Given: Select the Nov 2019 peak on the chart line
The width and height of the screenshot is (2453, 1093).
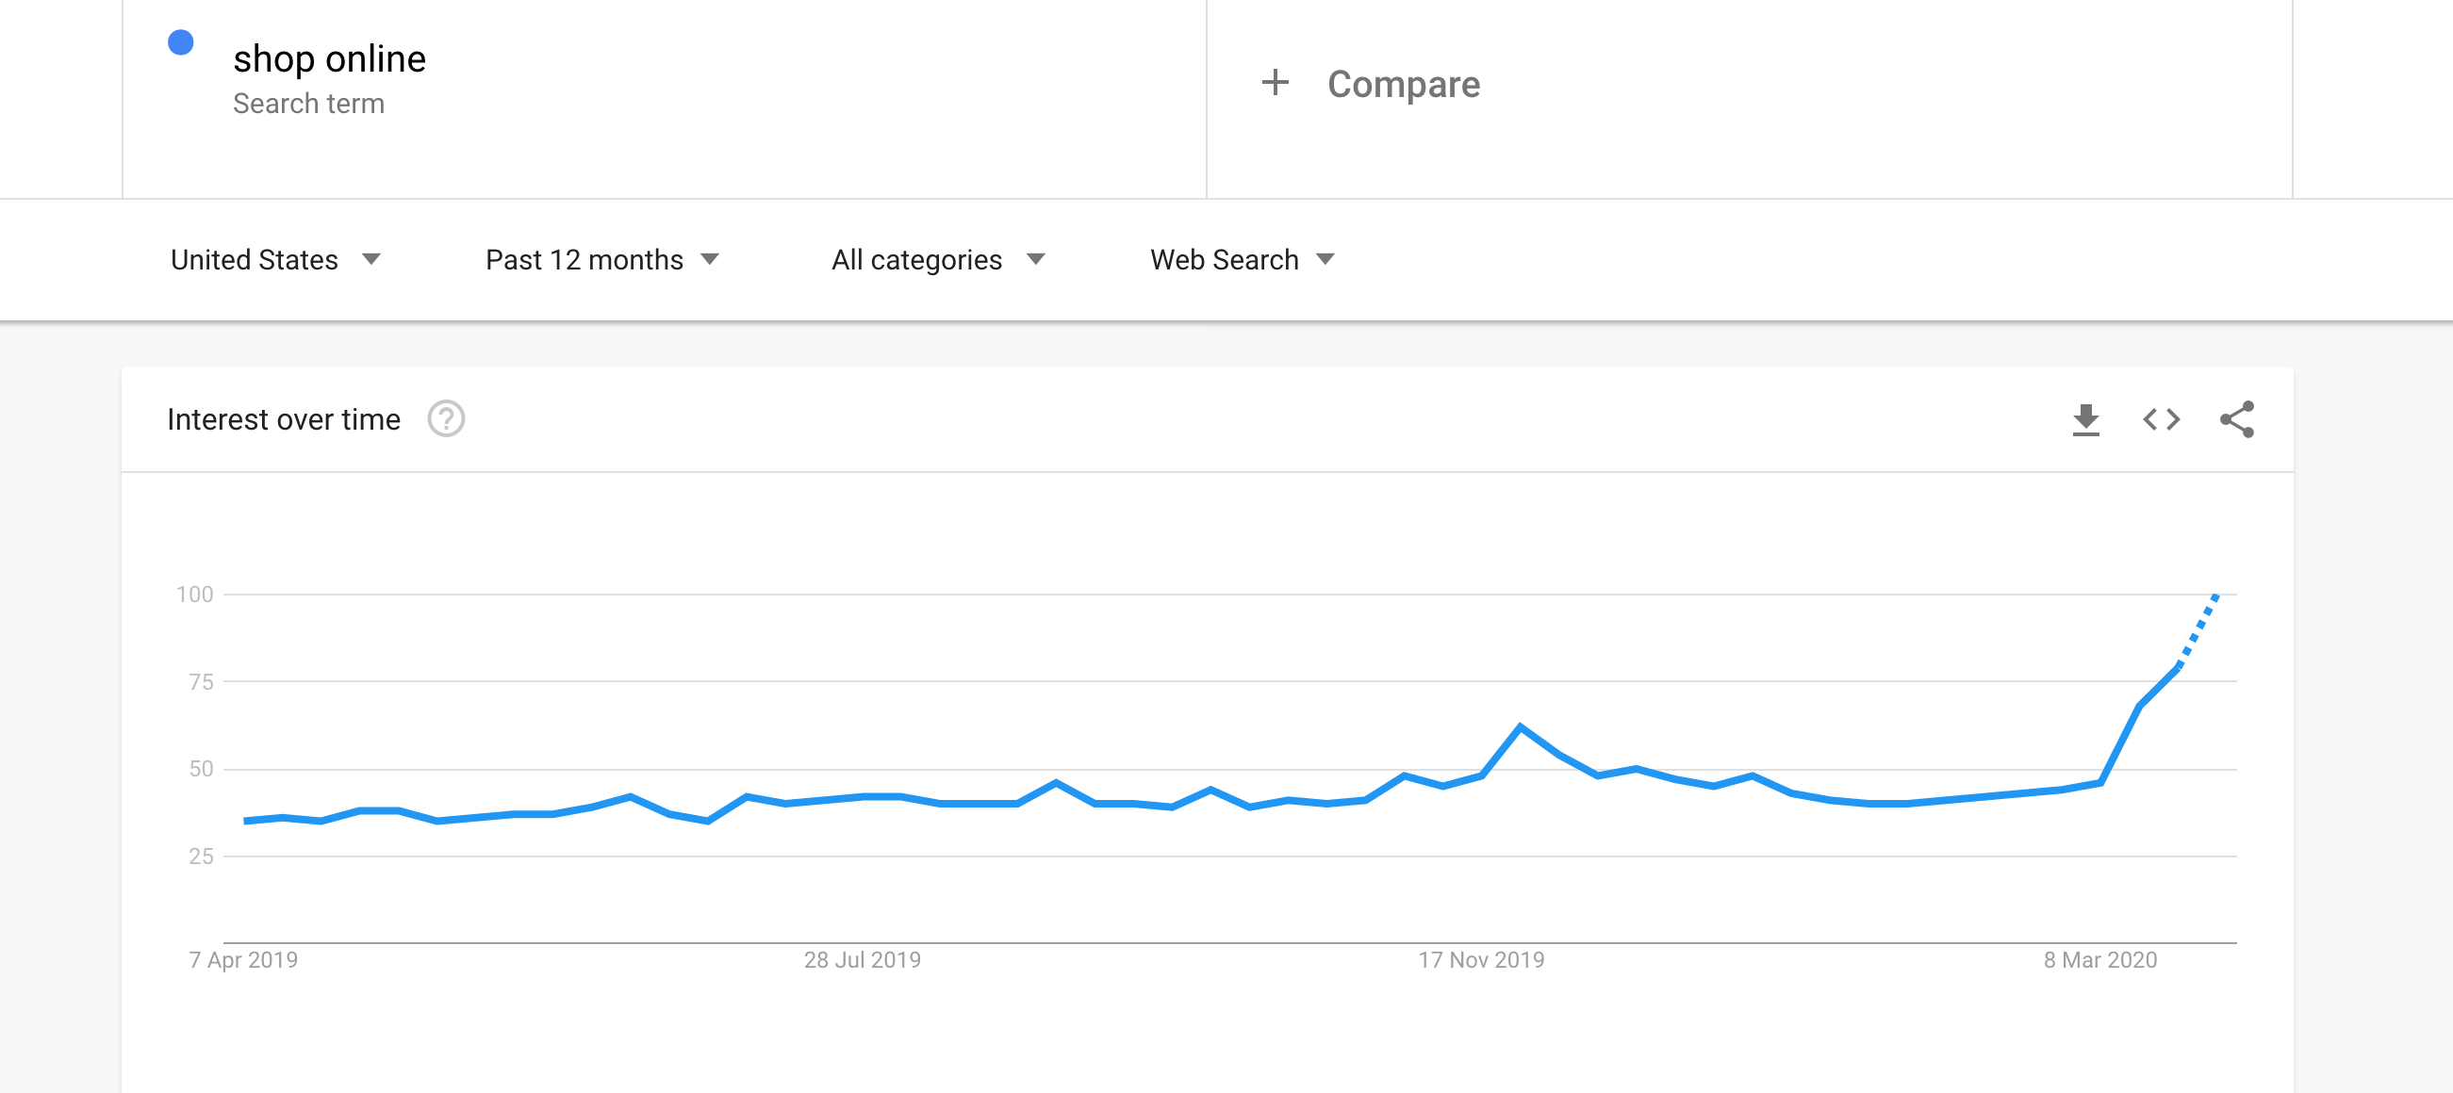Looking at the screenshot, I should 1519,727.
